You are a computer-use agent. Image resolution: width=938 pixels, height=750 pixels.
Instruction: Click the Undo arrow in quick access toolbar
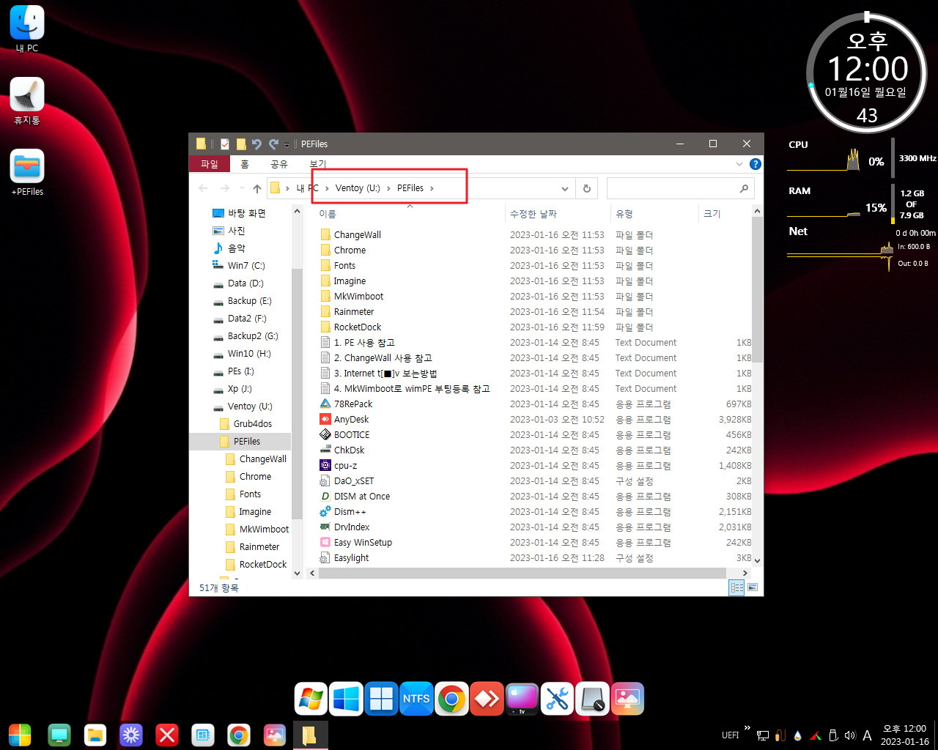pyautogui.click(x=256, y=144)
